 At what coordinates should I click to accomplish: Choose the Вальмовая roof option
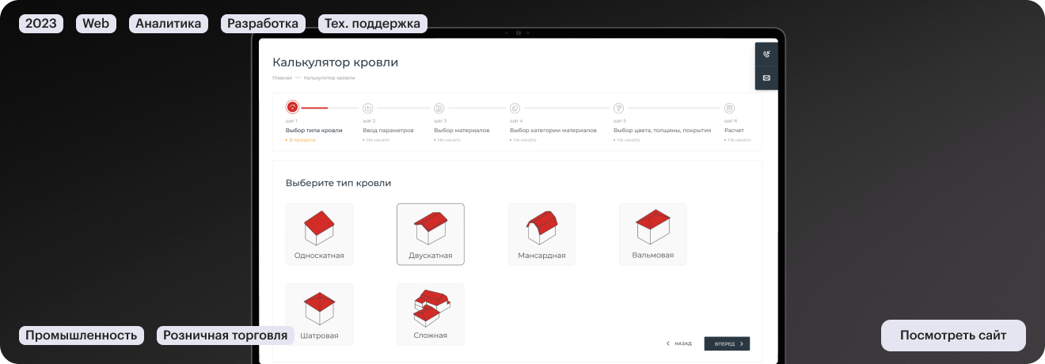[x=652, y=233]
